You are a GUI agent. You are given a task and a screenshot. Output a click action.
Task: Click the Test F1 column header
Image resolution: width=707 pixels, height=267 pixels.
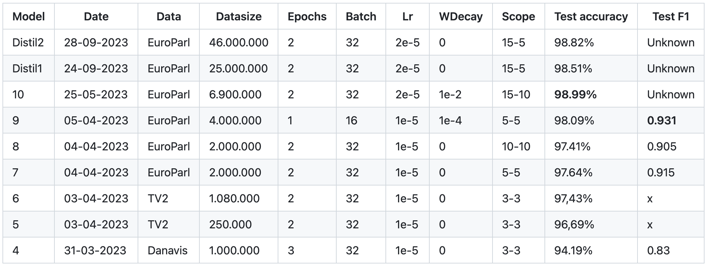670,17
